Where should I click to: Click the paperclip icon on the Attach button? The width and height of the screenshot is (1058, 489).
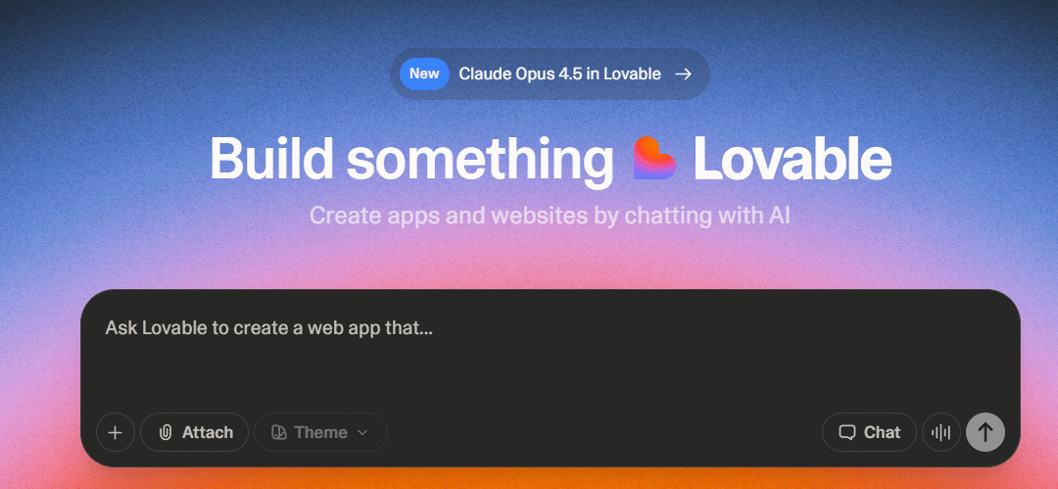(166, 432)
